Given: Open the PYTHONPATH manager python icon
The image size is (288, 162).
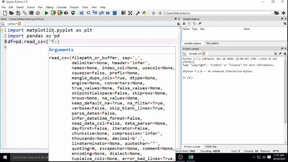Looking at the screenshot, I should coord(144,13).
